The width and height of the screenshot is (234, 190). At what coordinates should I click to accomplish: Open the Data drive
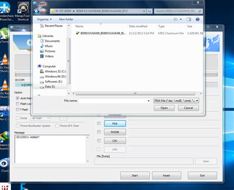coord(50,87)
